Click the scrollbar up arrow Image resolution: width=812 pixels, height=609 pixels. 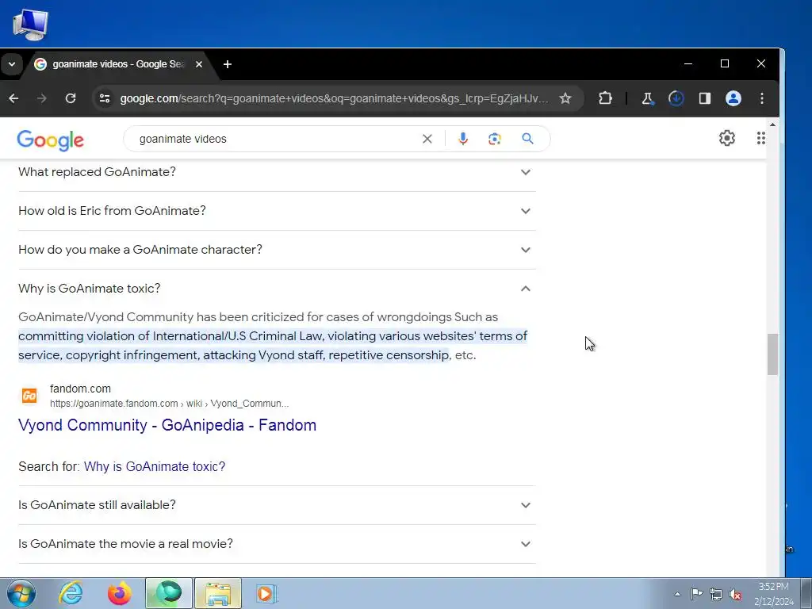tap(772, 124)
